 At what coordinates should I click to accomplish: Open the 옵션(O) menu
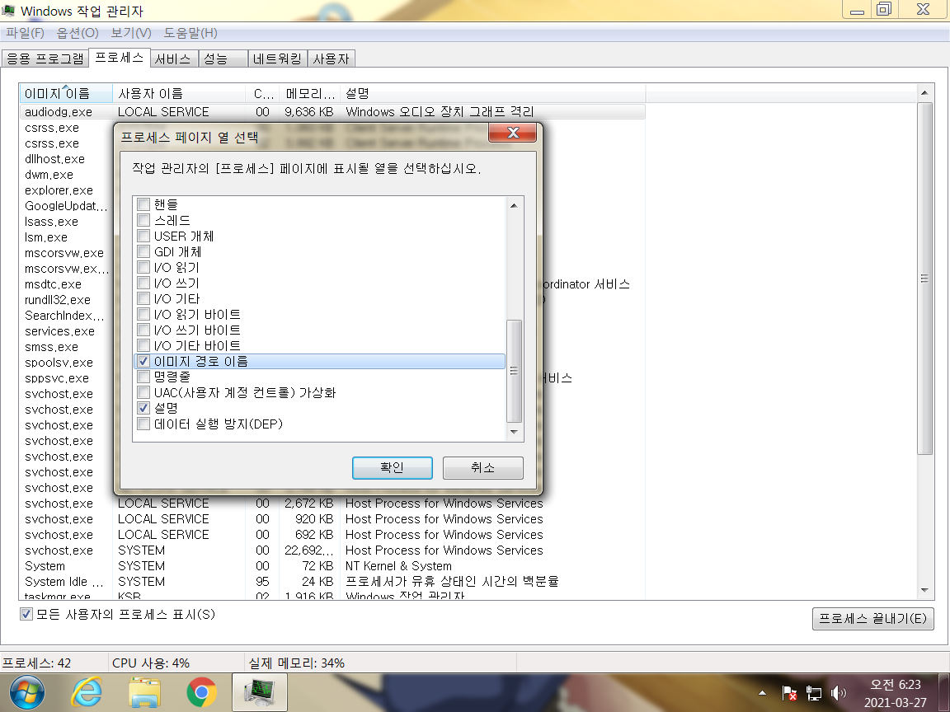78,33
